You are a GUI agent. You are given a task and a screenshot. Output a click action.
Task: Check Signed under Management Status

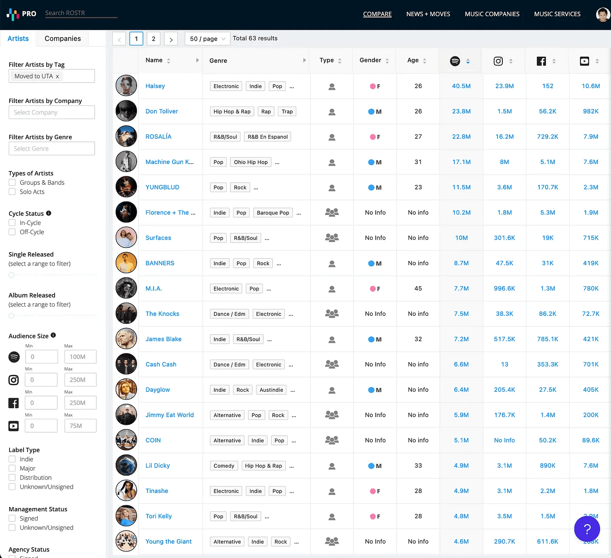pyautogui.click(x=12, y=518)
